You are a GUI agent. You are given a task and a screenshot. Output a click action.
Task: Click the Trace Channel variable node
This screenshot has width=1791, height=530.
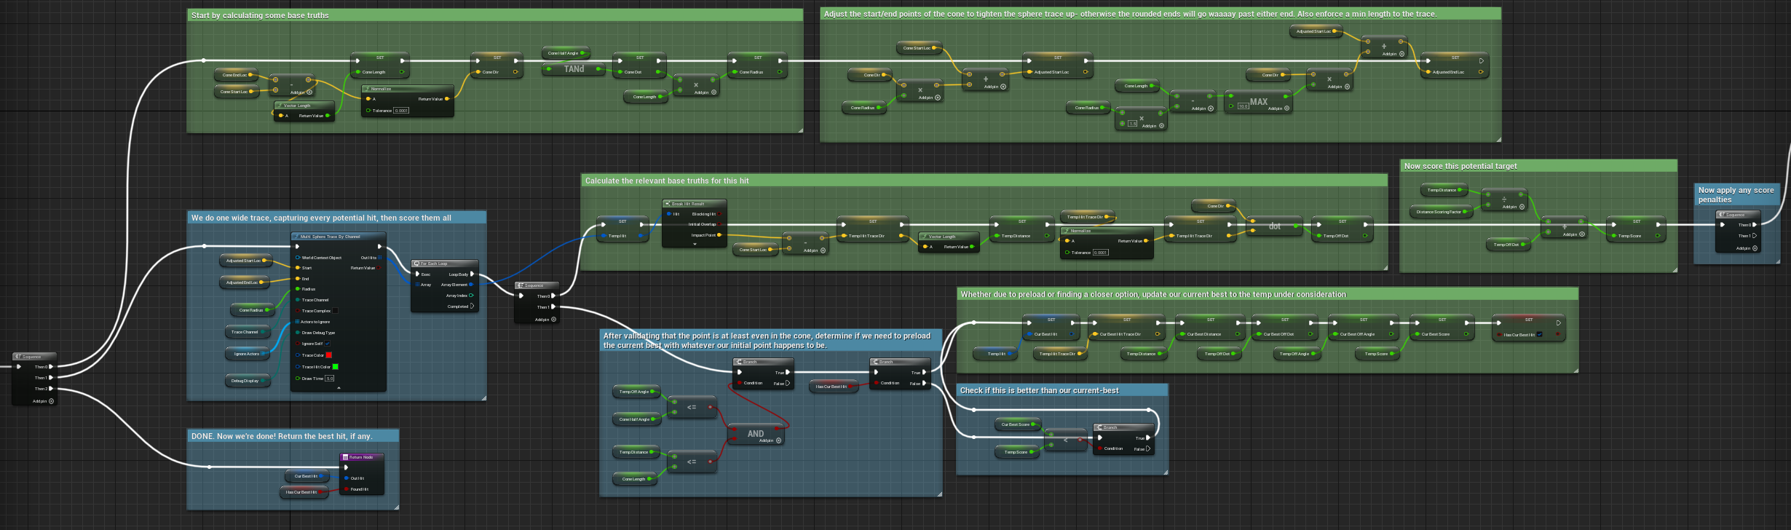(248, 332)
